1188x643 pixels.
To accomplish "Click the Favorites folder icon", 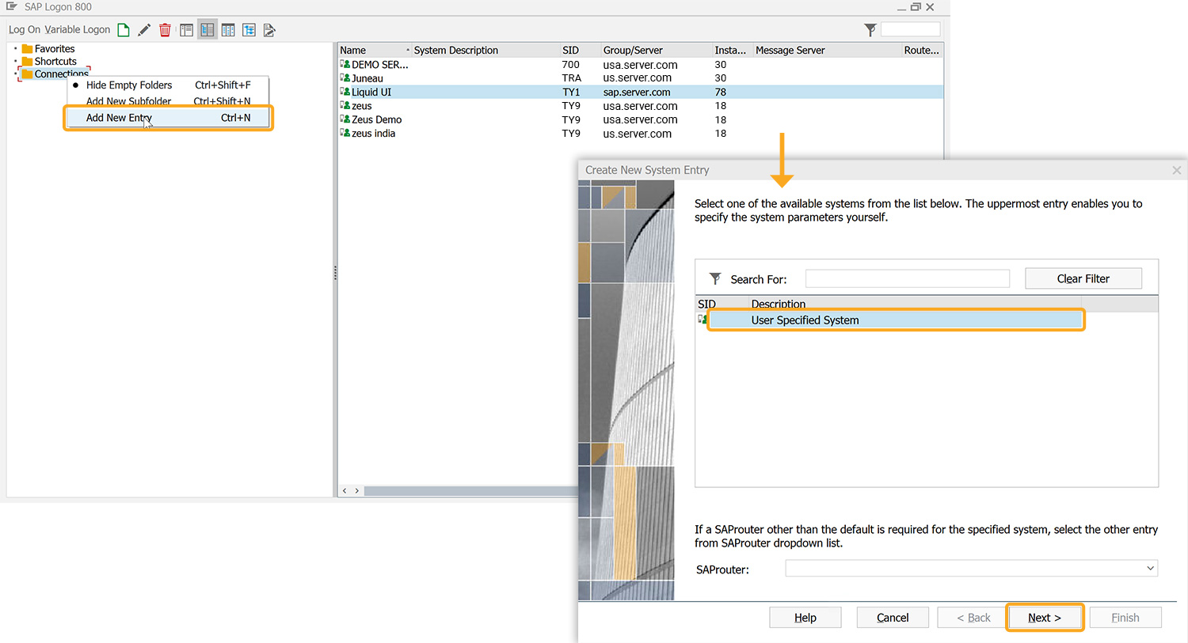I will coord(28,49).
